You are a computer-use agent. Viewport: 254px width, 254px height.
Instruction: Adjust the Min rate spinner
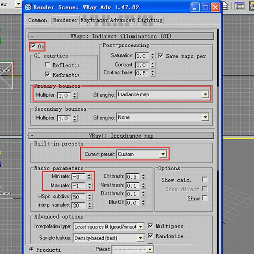point(89,177)
